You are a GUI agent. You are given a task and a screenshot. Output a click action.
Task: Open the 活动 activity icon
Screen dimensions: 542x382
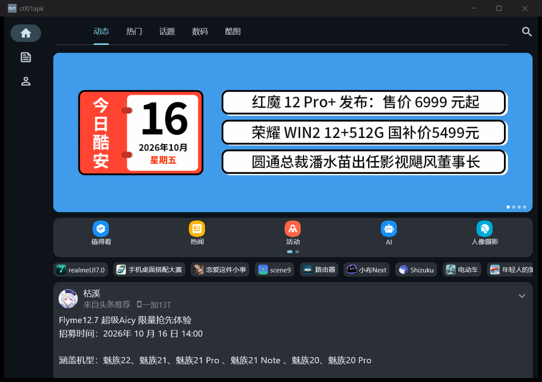pyautogui.click(x=293, y=228)
